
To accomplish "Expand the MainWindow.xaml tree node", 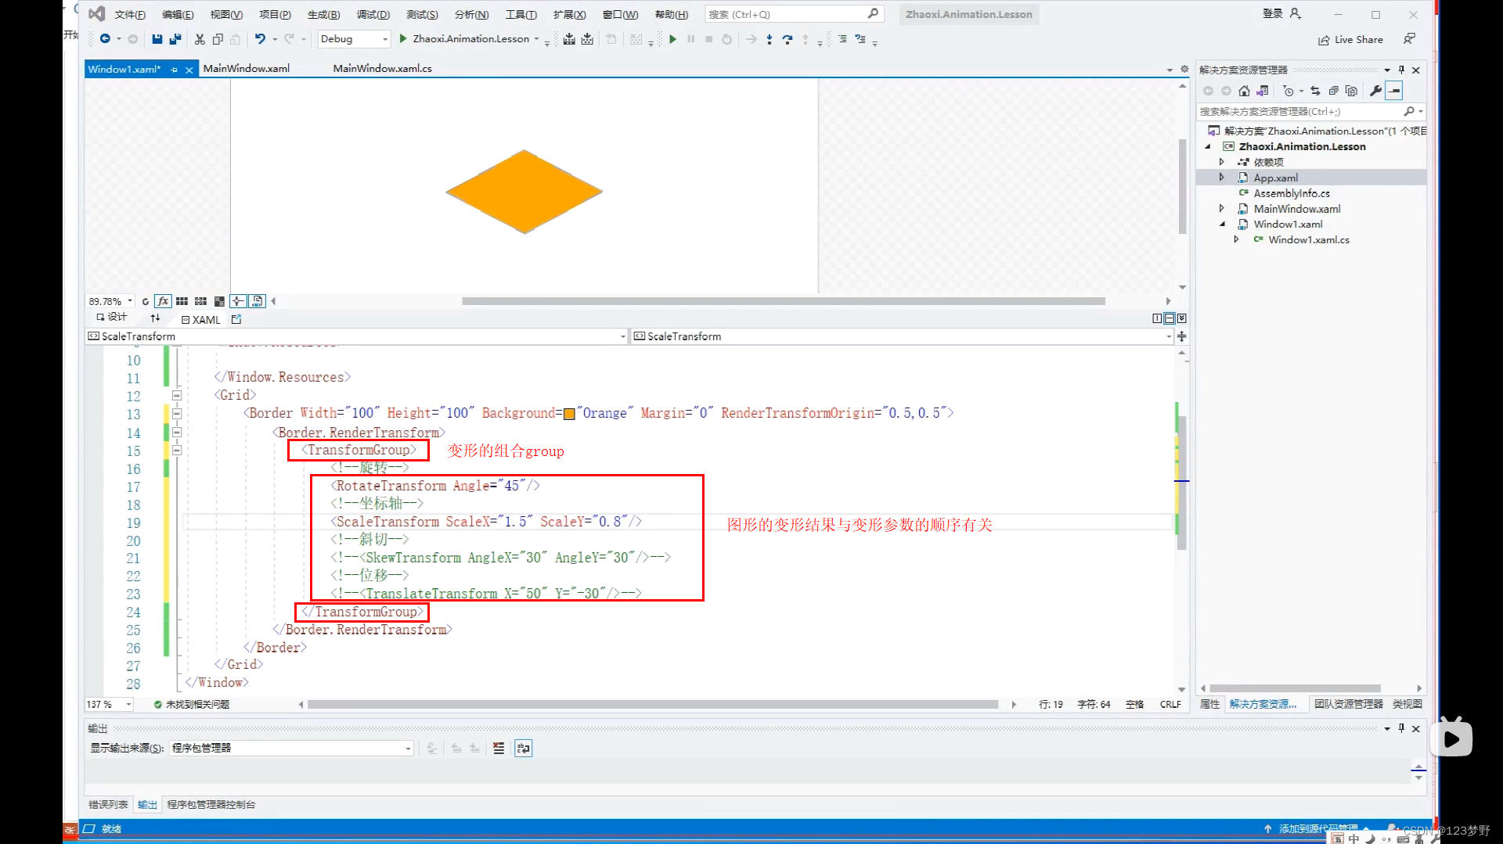I will coord(1221,209).
